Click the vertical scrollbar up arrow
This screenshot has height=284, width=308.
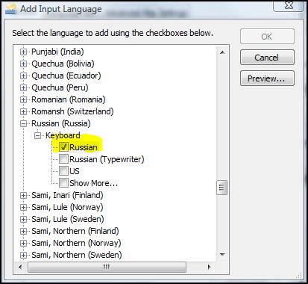pos(222,52)
